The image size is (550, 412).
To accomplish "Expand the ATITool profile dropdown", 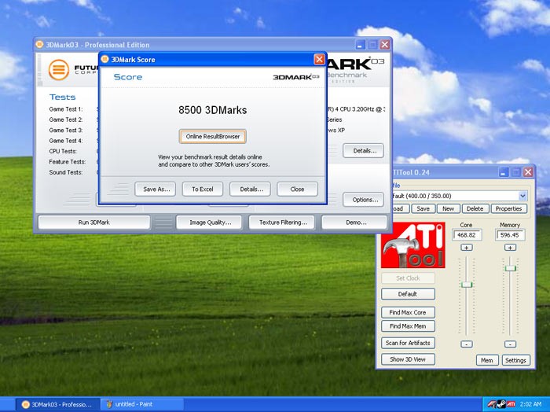I will [522, 196].
